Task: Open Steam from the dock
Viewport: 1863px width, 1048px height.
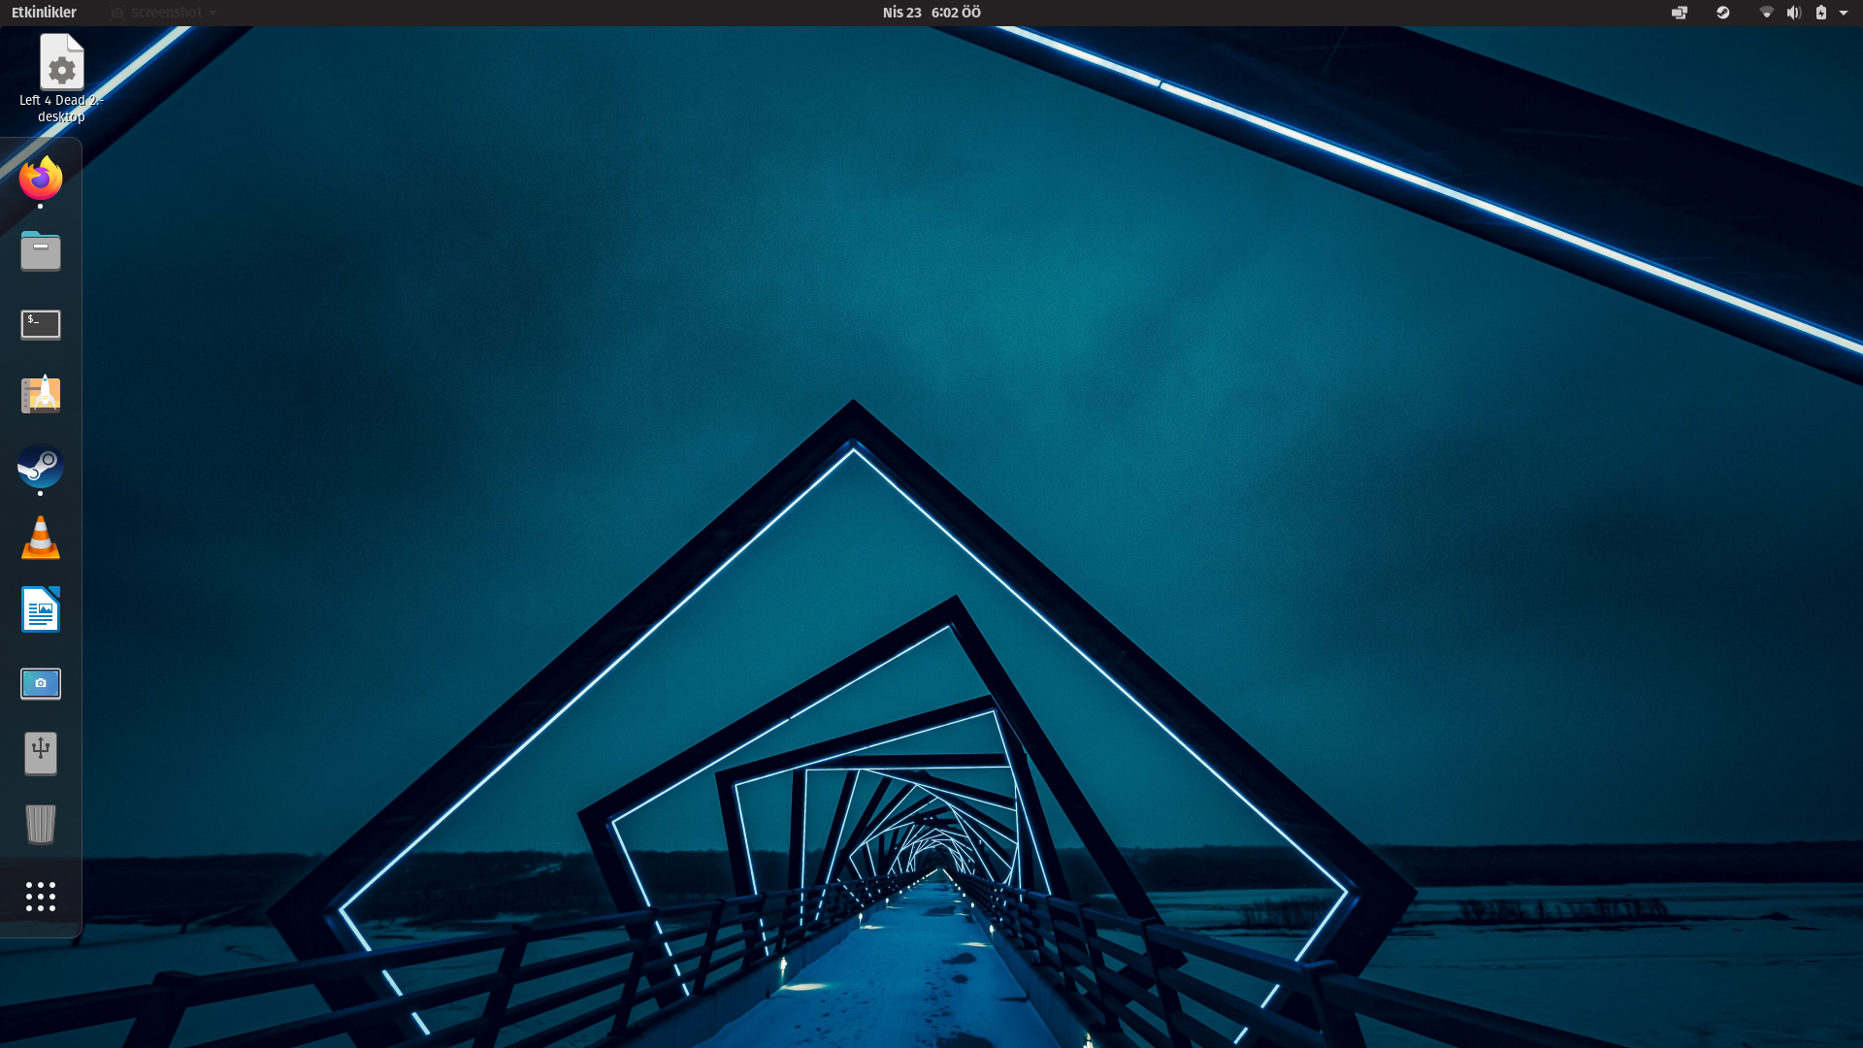Action: (41, 469)
